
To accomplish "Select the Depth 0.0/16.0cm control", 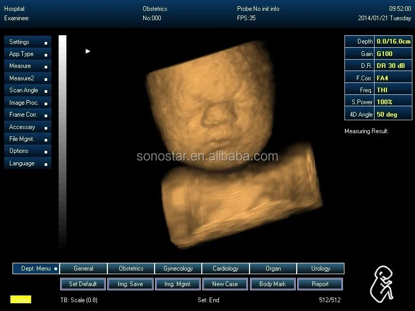I will pyautogui.click(x=378, y=41).
